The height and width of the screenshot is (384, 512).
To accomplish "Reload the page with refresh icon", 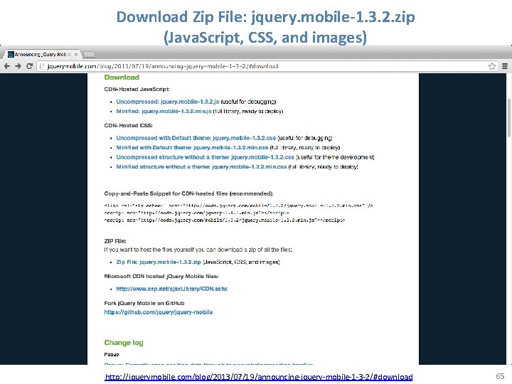I will [29, 66].
